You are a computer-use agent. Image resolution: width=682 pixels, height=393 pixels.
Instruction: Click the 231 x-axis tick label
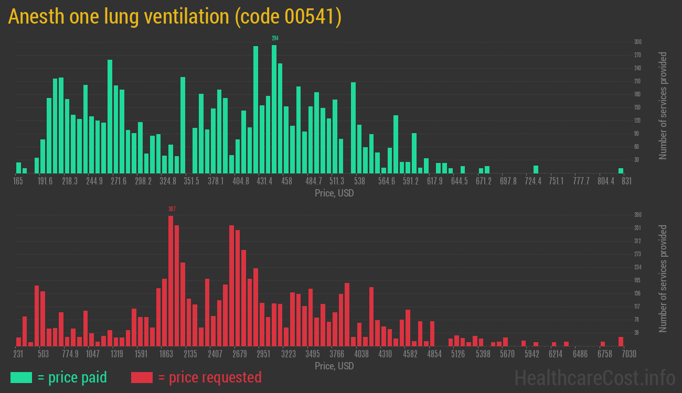[18, 354]
